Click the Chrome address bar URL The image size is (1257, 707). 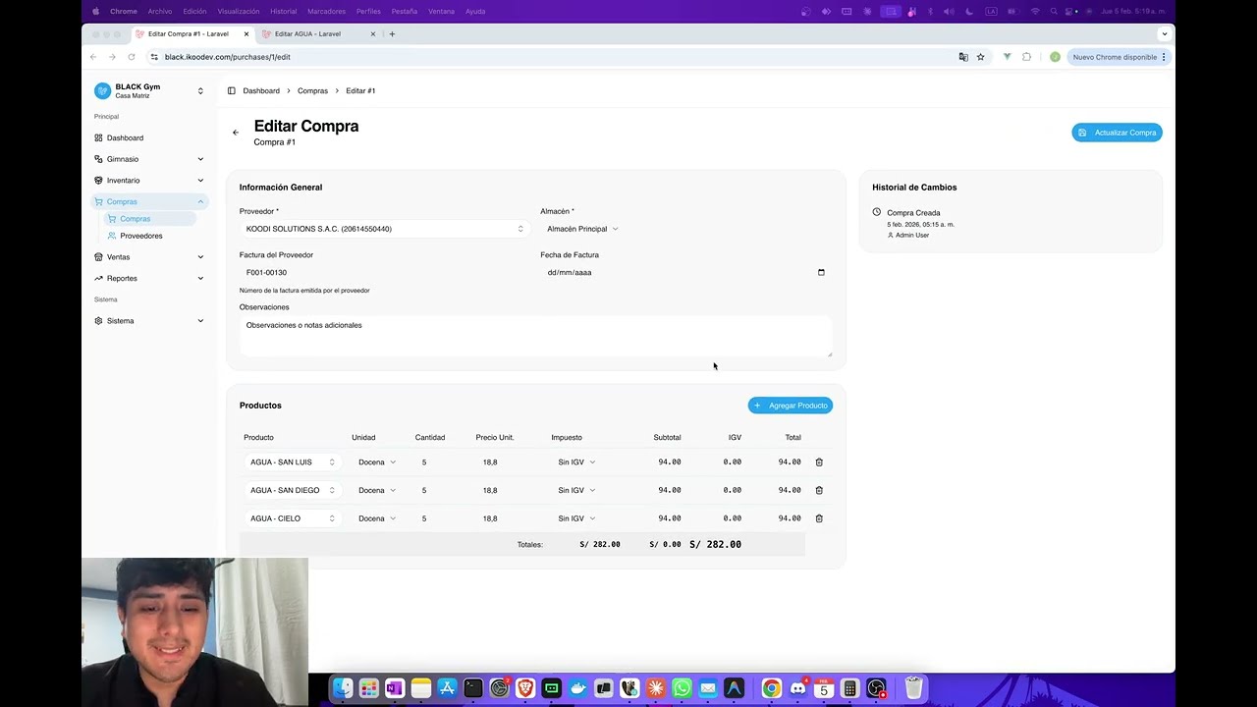[227, 57]
